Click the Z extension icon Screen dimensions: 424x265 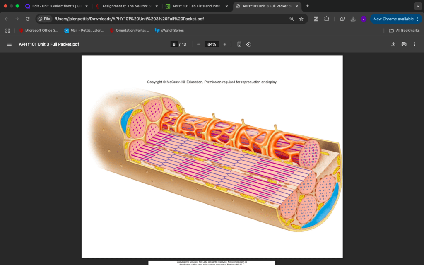(x=316, y=19)
